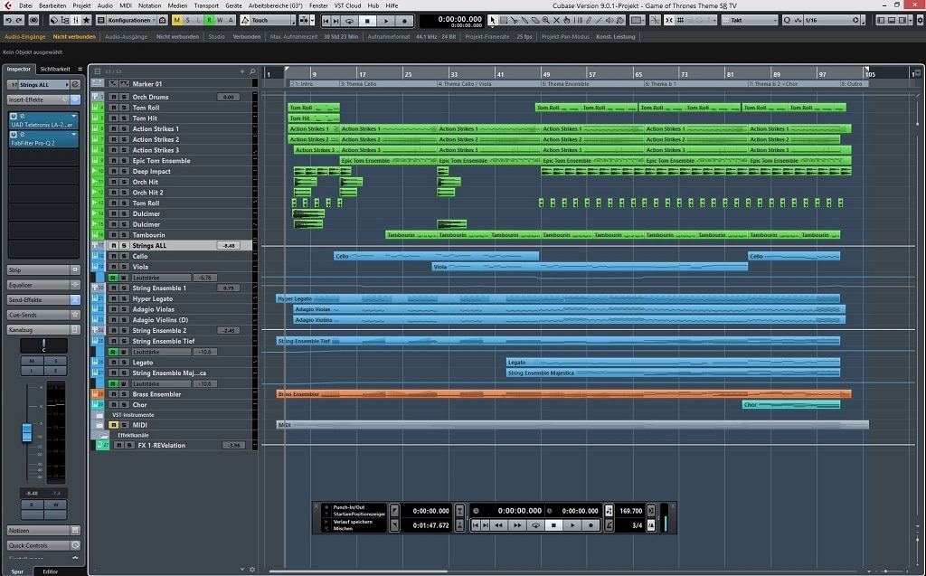Toggle global Read automation R in toolbar
This screenshot has width=926, height=576.
pos(209,20)
